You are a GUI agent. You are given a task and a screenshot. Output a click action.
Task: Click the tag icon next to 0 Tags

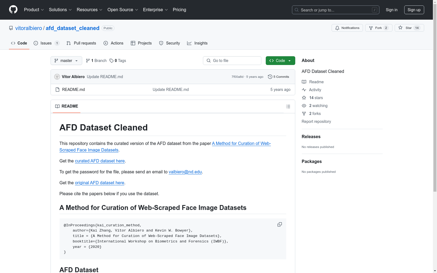tap(111, 61)
